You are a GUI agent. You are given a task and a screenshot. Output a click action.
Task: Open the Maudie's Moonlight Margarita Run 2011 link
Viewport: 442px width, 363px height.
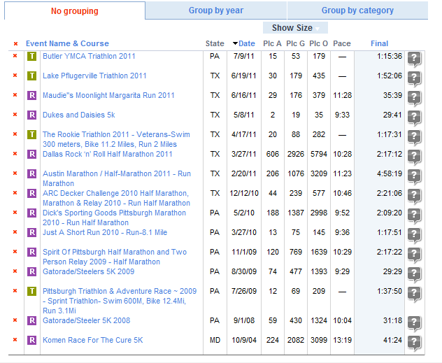[108, 95]
